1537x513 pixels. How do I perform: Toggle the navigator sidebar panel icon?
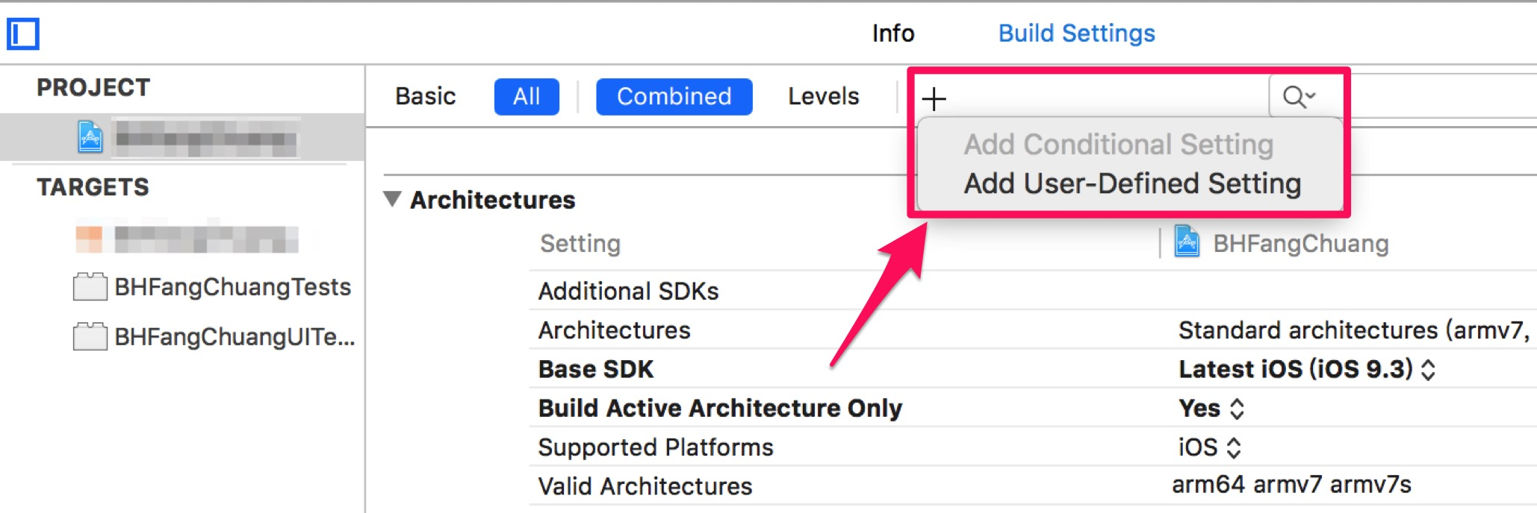[23, 34]
